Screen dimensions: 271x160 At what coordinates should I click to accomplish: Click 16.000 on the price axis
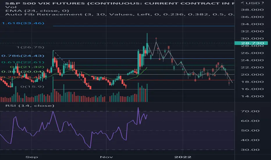pos(252,89)
